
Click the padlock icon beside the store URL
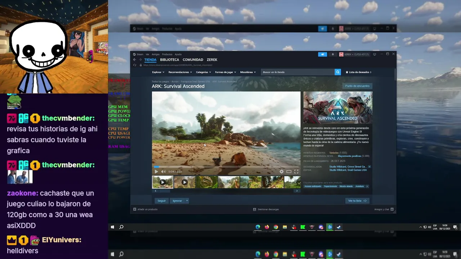pyautogui.click(x=140, y=65)
